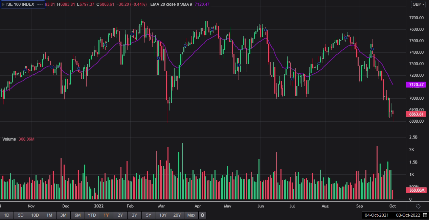Click the Sep label on the time axis
The image size is (429, 220).
359,206
